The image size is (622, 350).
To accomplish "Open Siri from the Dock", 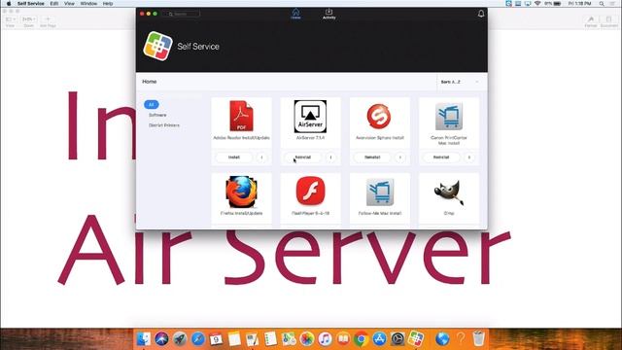I will point(161,339).
